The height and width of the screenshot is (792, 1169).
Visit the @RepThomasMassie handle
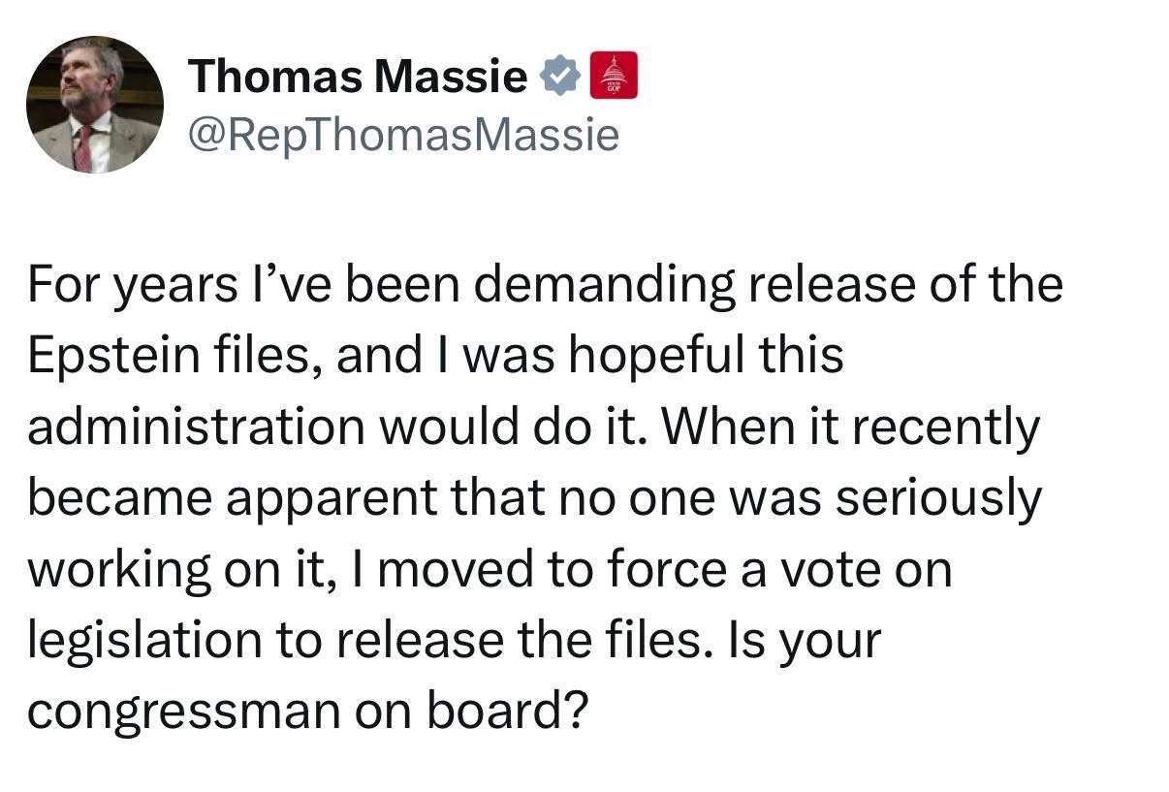click(402, 137)
